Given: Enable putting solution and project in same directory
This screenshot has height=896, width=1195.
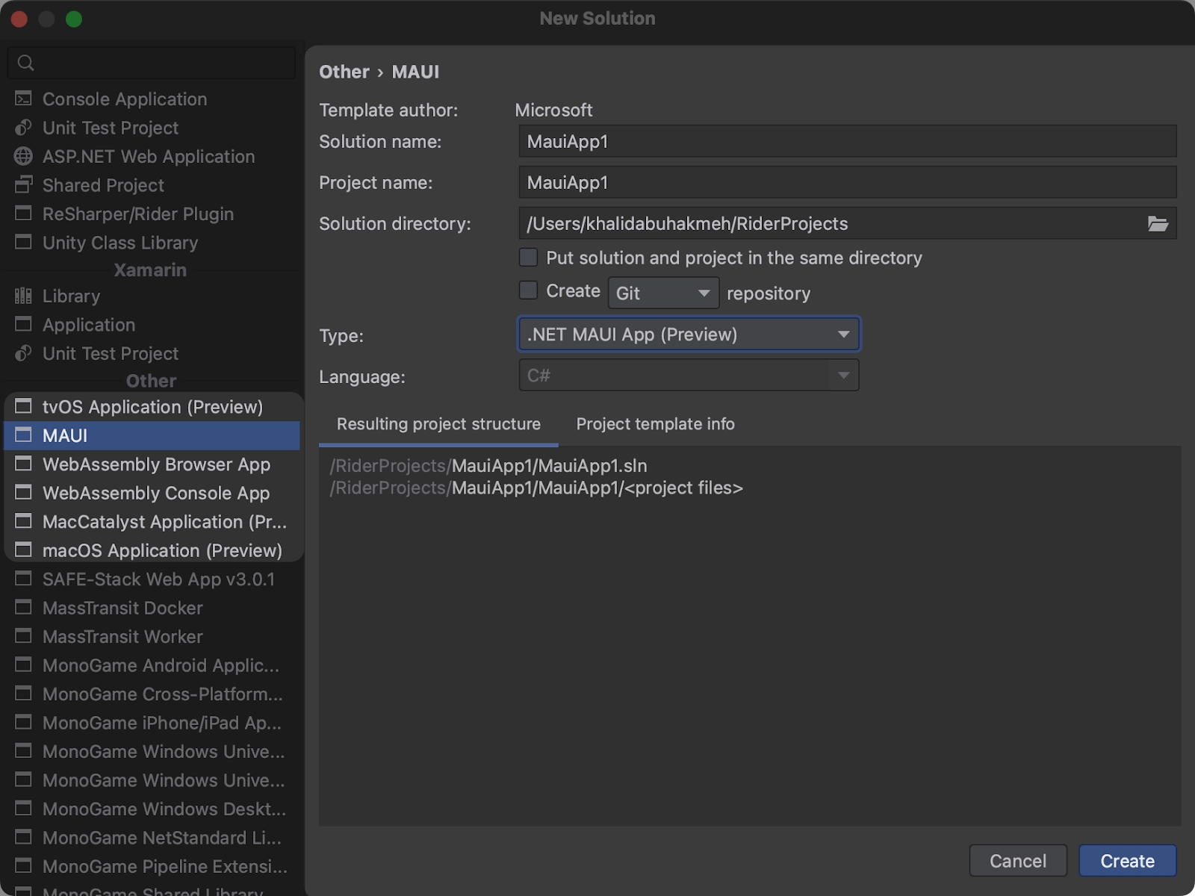Looking at the screenshot, I should point(528,257).
